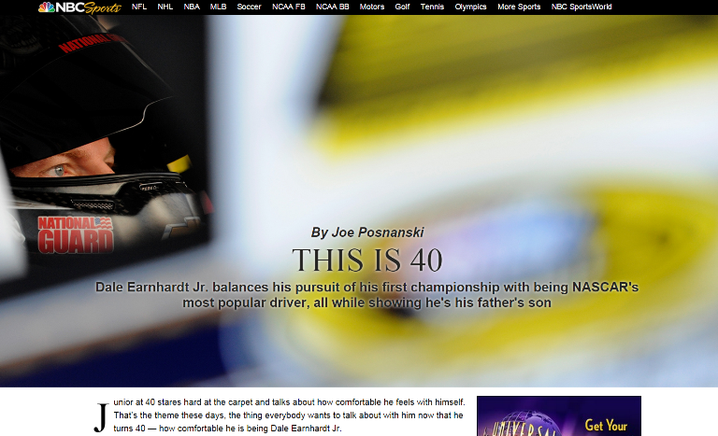Screen dimensions: 718x436
Task: Expand the More Sports menu
Action: 519,7
